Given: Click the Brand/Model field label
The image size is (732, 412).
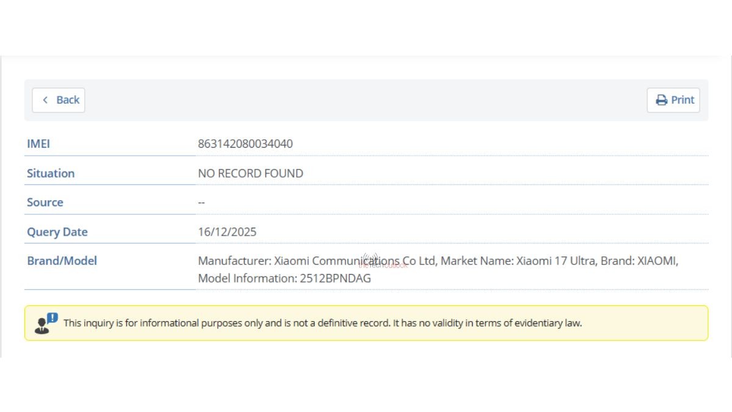Looking at the screenshot, I should pyautogui.click(x=62, y=261).
